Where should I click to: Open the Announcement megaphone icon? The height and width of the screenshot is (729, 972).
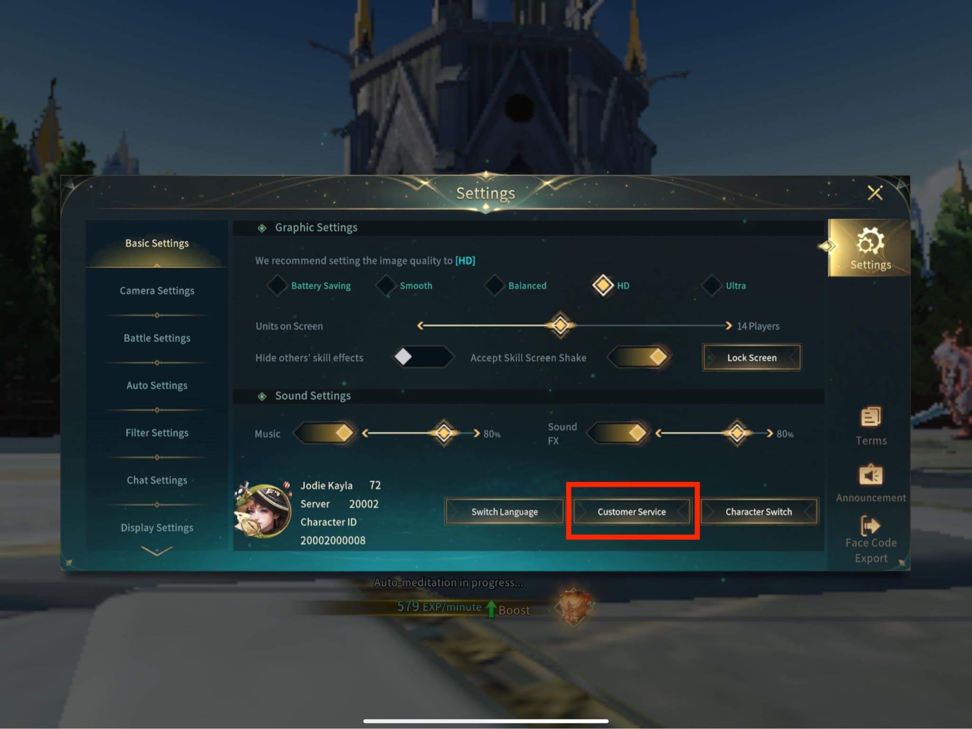tap(871, 475)
